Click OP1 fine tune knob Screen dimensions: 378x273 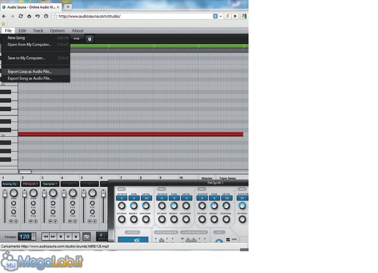134,206
